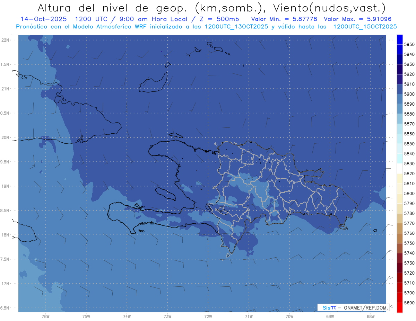Click the bright red colorbar swatch below 5690
This screenshot has width=416, height=321.
400,307
